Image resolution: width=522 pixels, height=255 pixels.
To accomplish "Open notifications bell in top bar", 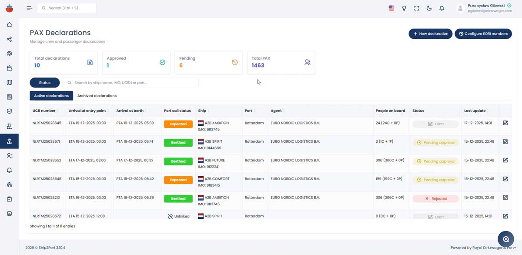I will tap(442, 8).
